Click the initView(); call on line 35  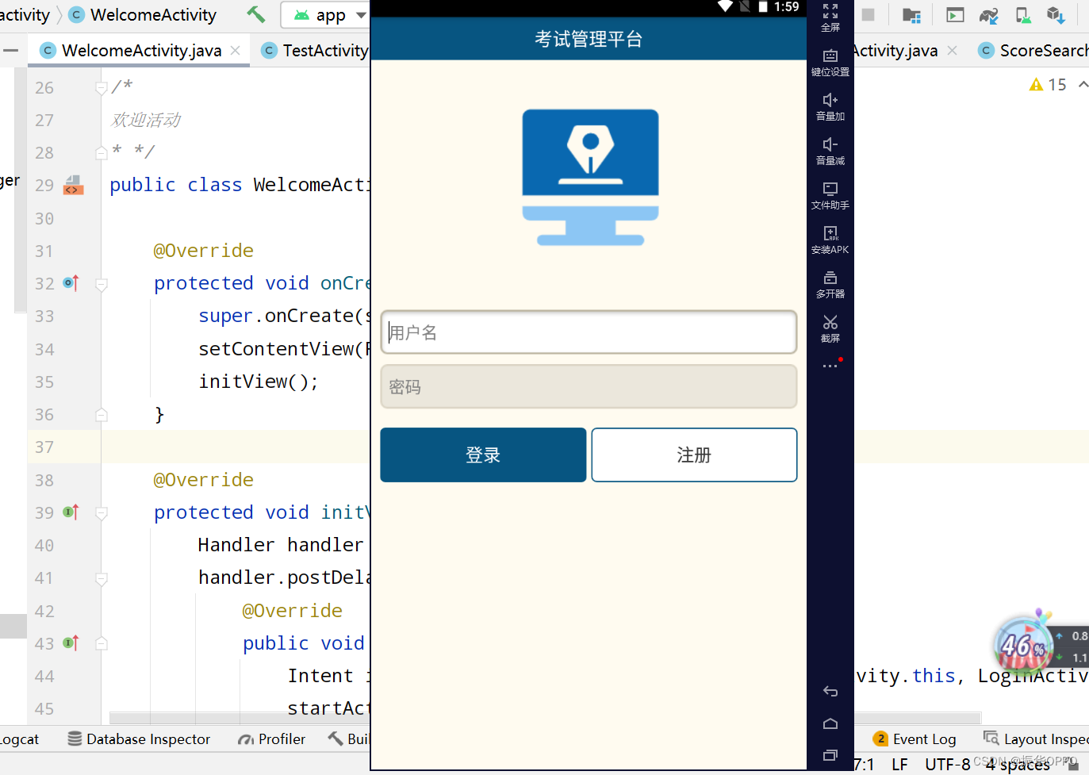click(x=259, y=382)
